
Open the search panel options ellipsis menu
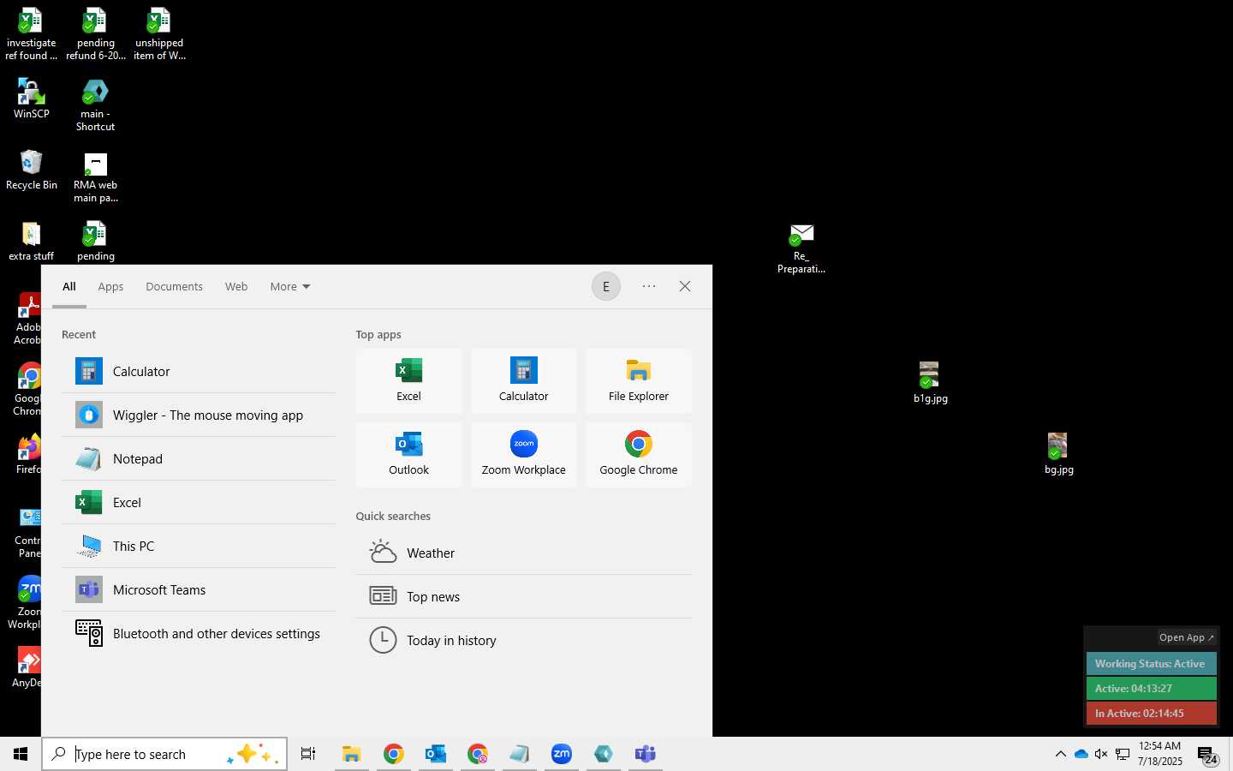point(649,287)
